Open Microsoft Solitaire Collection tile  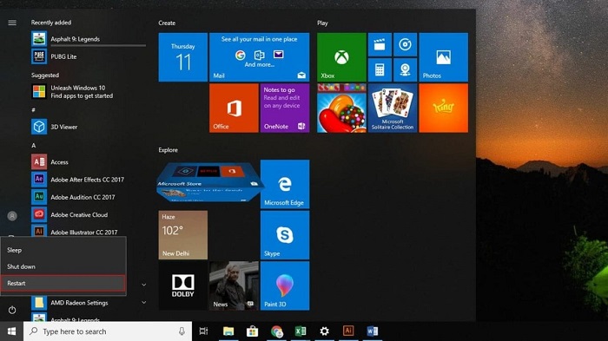tap(392, 108)
